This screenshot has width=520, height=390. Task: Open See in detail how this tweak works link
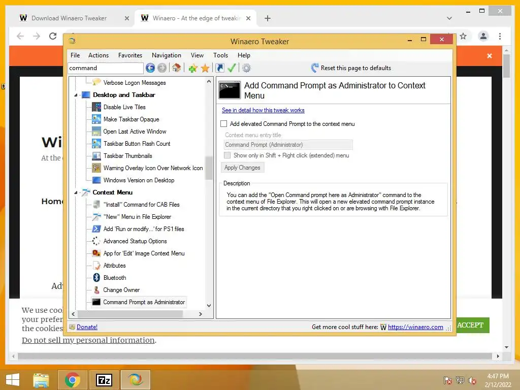(263, 110)
